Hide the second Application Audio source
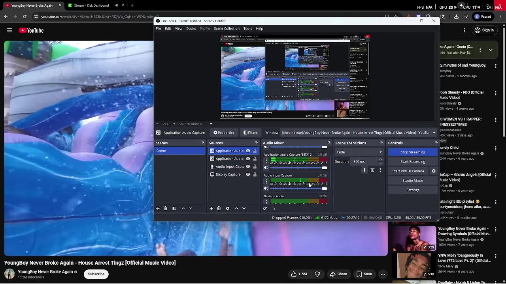This screenshot has width=506, height=284. (x=248, y=159)
